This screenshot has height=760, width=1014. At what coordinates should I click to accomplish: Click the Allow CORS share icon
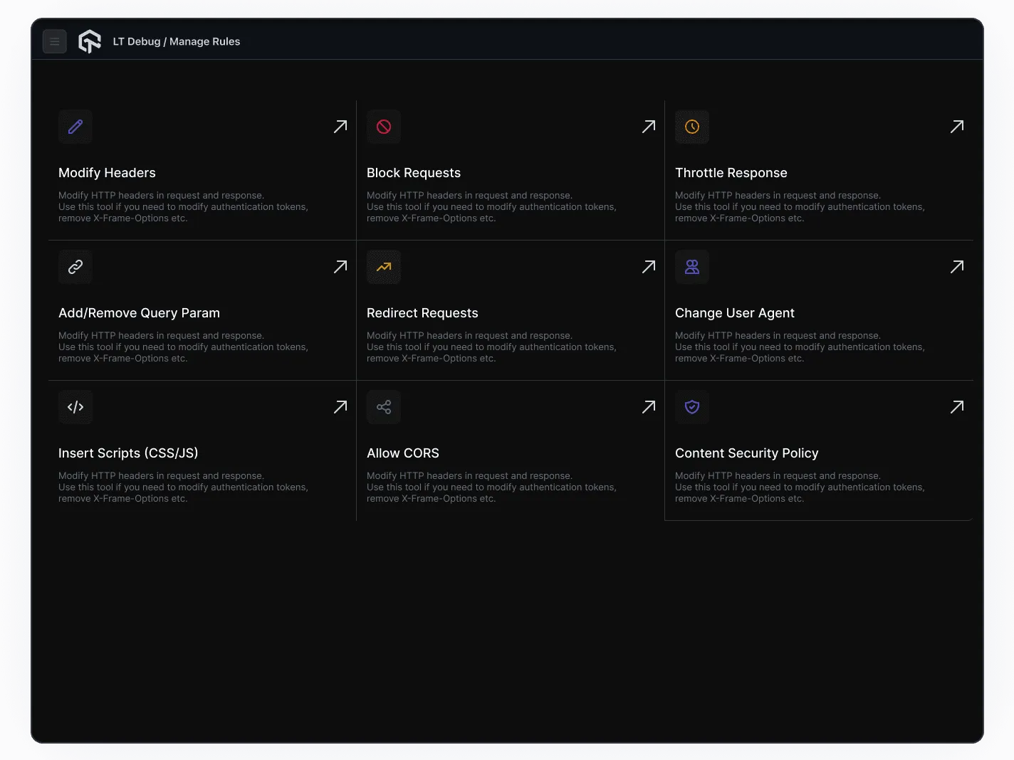click(x=384, y=407)
